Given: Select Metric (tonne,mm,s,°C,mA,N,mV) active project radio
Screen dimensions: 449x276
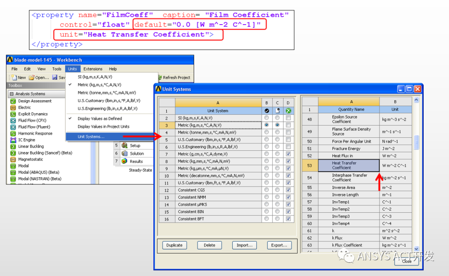Looking at the screenshot, I should [266, 132].
